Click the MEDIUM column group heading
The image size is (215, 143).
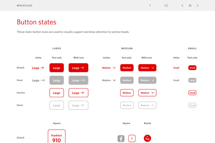pyautogui.click(x=127, y=48)
